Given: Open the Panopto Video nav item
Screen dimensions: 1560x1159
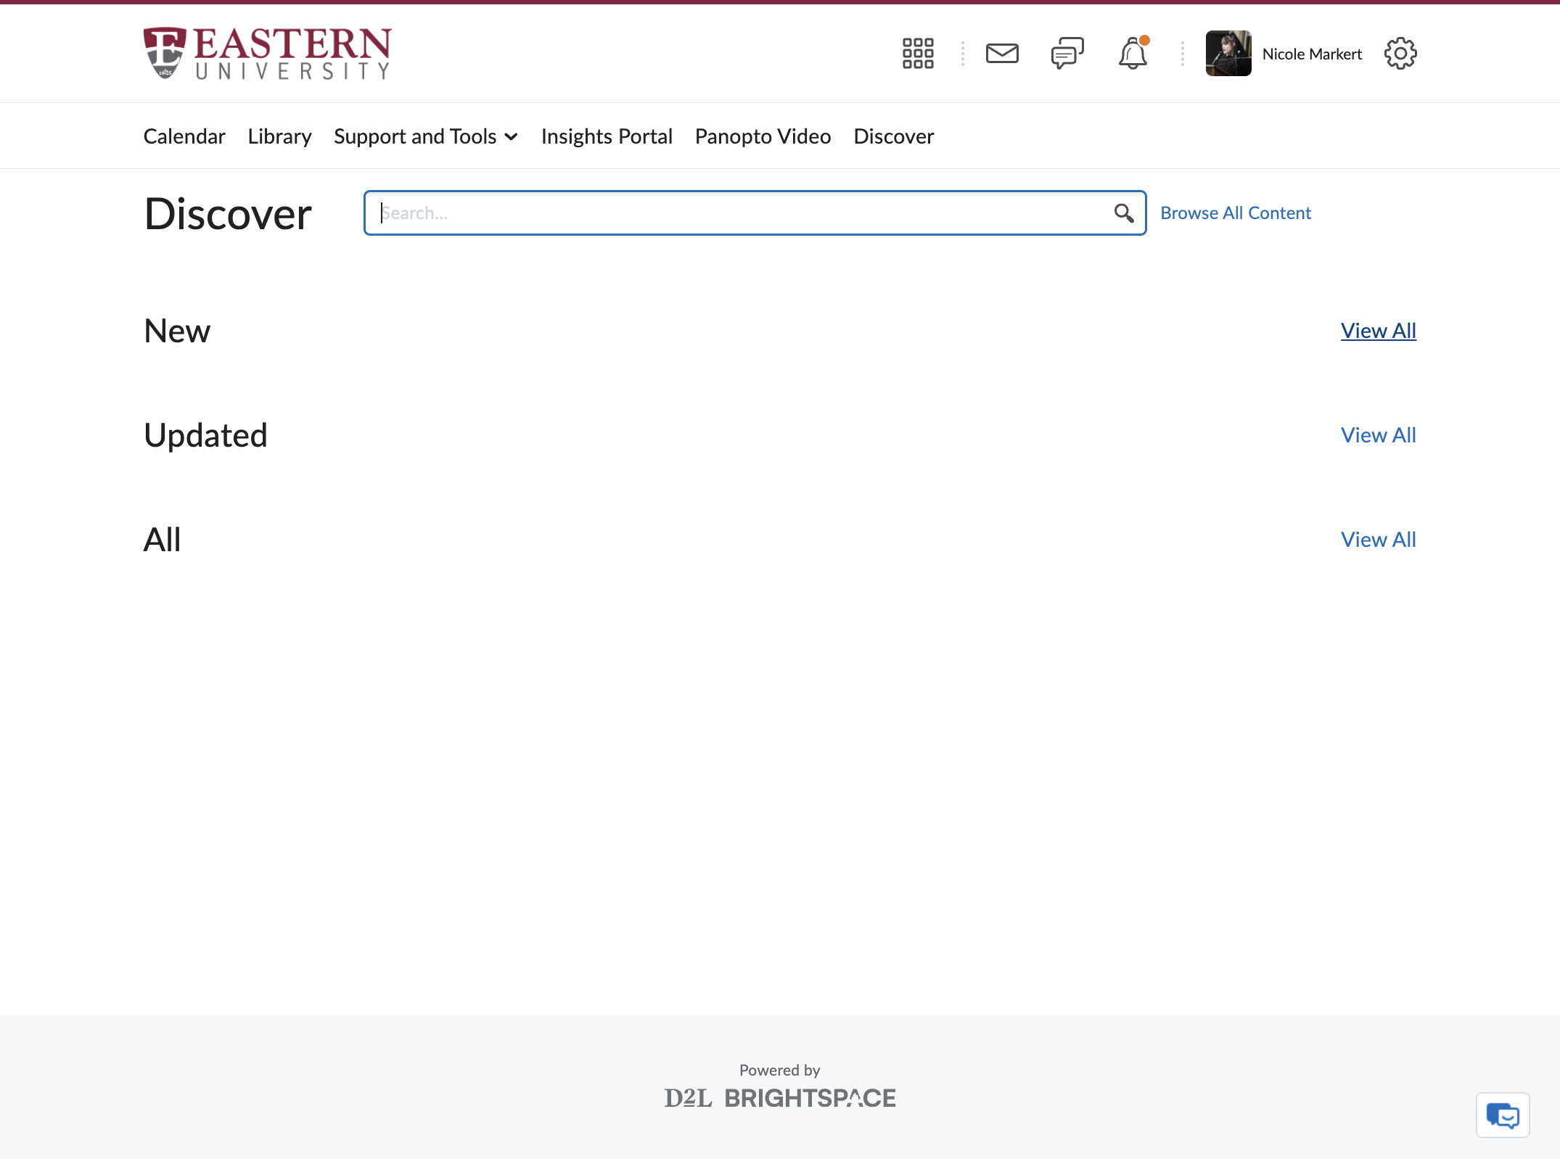Looking at the screenshot, I should click(x=763, y=136).
